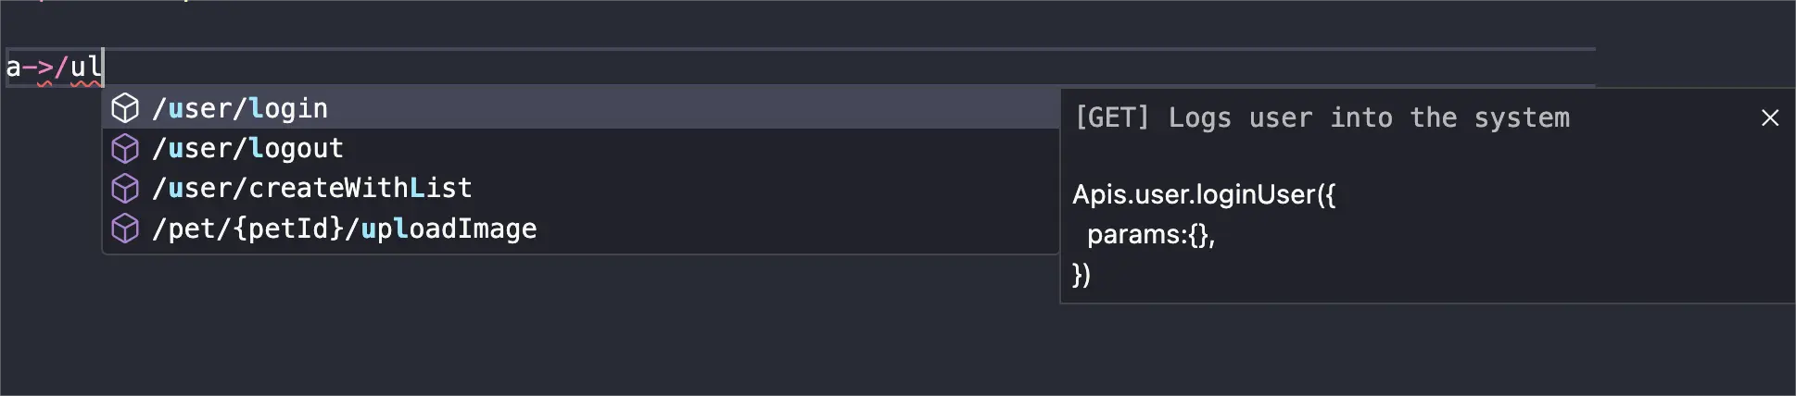
Task: Click the cube icon next to uploadImage path
Action: tap(125, 229)
